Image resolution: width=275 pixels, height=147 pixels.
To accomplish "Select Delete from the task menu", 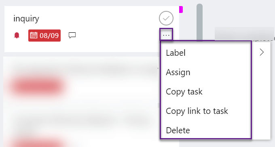I will tap(178, 130).
